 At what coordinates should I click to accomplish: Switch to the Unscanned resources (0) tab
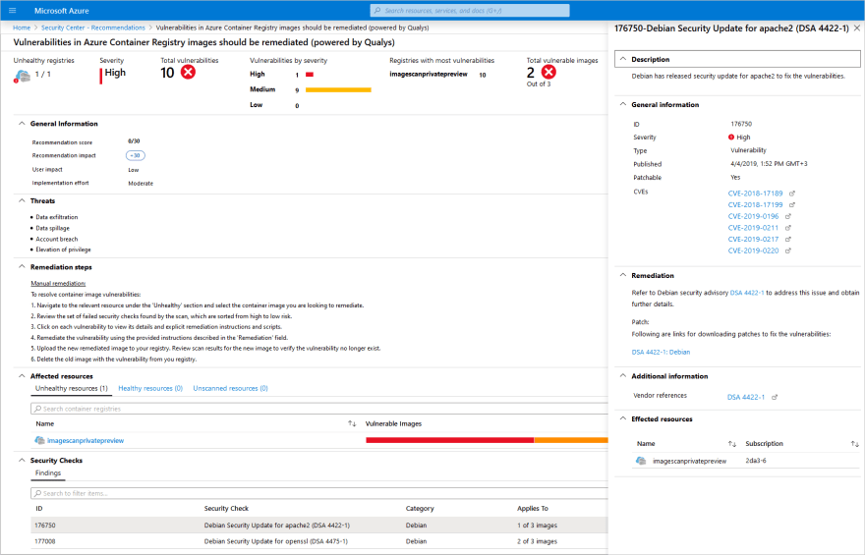231,389
